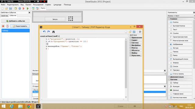Viewport: 195px width, 109px height.
Task: Click the green Run arrow icon
Action: [28, 8]
